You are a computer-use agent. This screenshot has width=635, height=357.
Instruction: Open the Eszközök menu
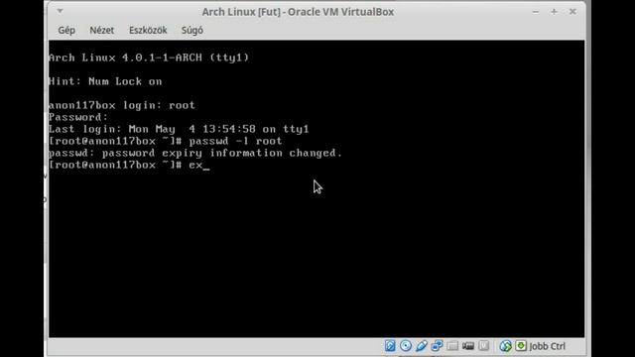[148, 31]
